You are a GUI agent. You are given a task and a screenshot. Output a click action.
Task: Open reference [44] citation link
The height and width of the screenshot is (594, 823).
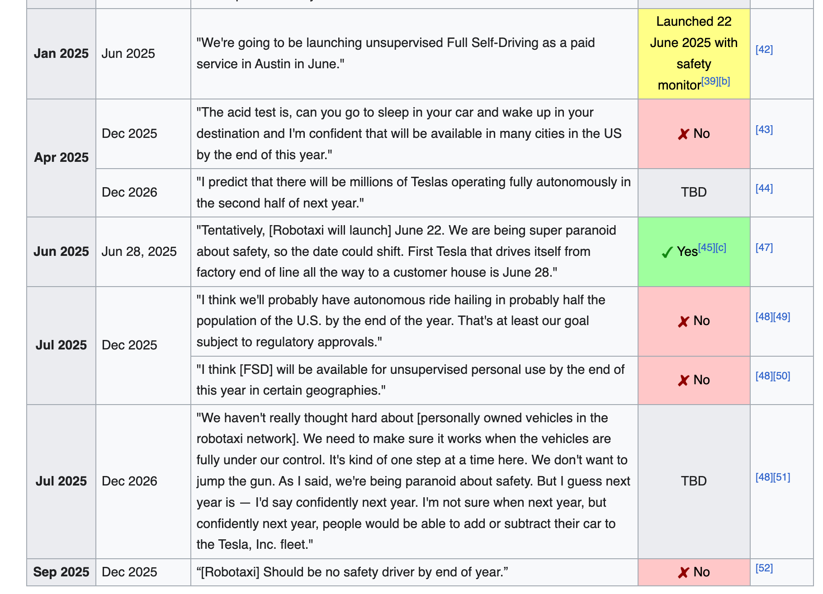(x=764, y=188)
